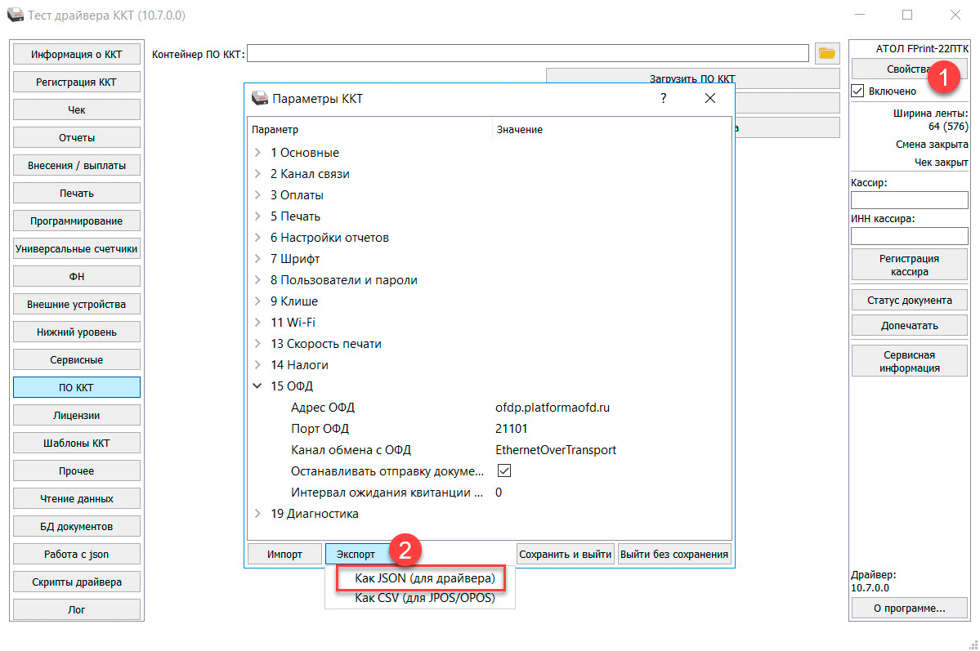Screen dimensions: 980x651
Task: Click the Сохранить и выйти button
Action: [x=566, y=554]
